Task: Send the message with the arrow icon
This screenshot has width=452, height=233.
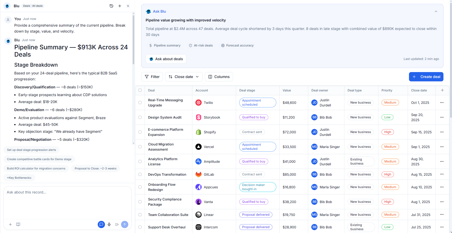Action: tap(125, 224)
